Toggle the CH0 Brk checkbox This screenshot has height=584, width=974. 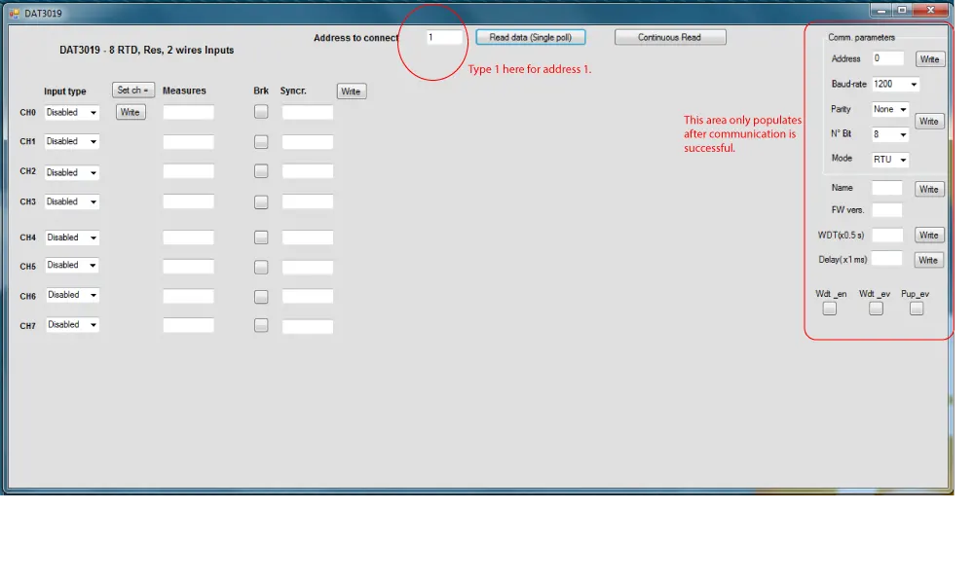point(261,112)
